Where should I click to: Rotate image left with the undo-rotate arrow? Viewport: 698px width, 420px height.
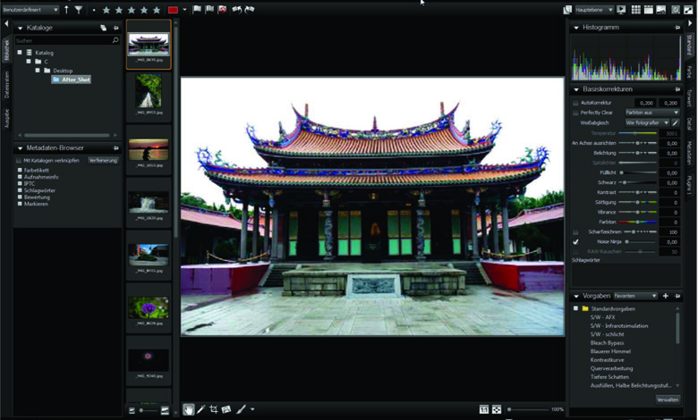pyautogui.click(x=236, y=10)
